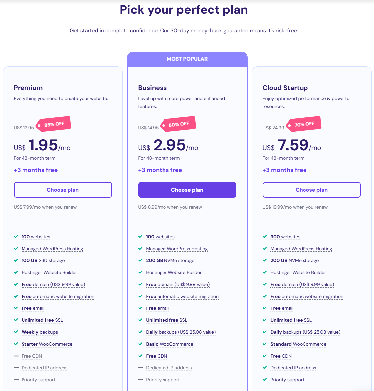This screenshot has width=374, height=391.
Task: Click Unlimited free SSL under Business
Action: [166, 320]
